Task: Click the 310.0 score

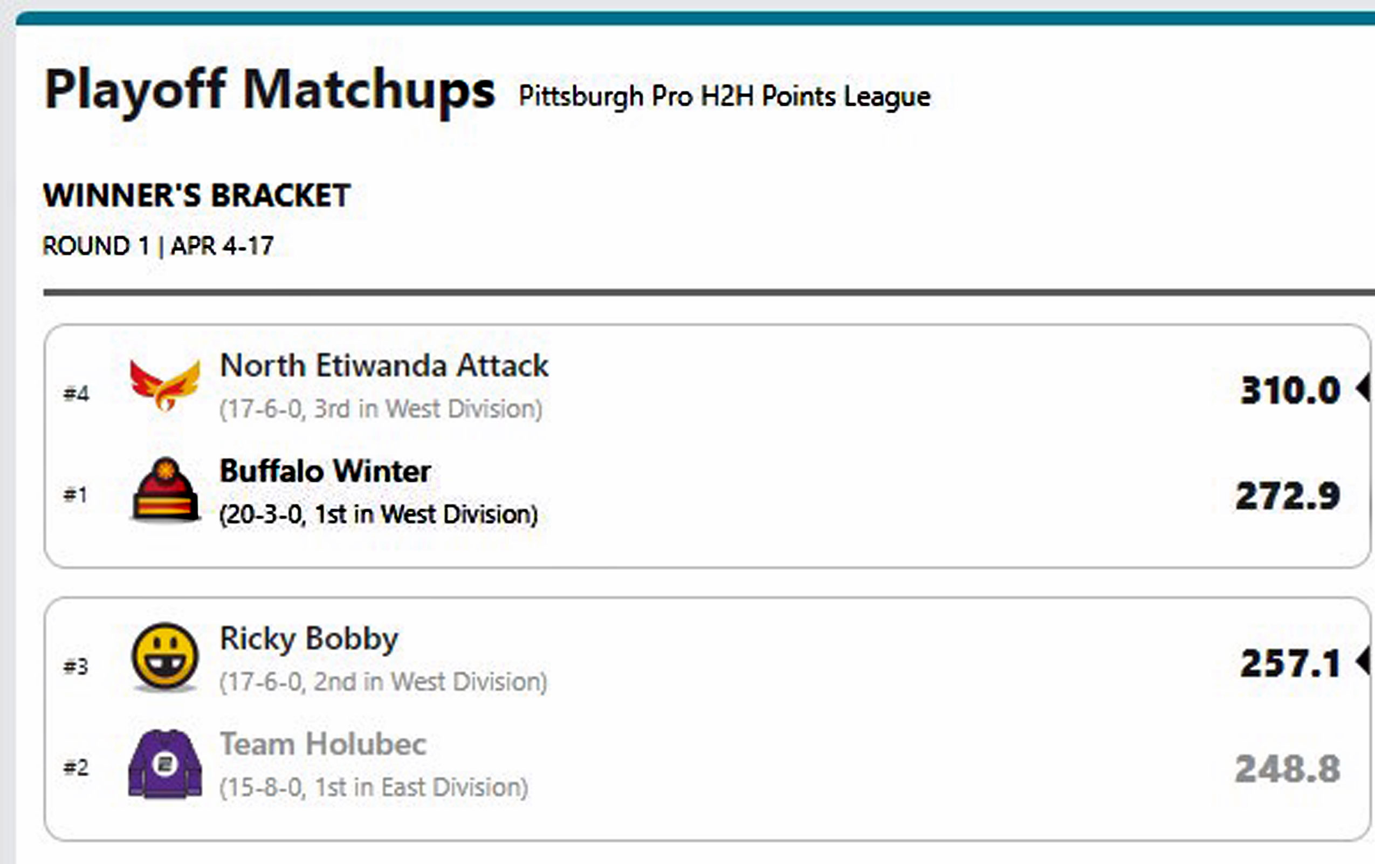Action: coord(1290,390)
